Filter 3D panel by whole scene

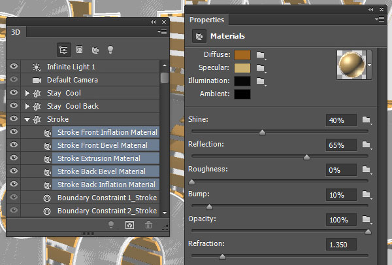pos(64,49)
